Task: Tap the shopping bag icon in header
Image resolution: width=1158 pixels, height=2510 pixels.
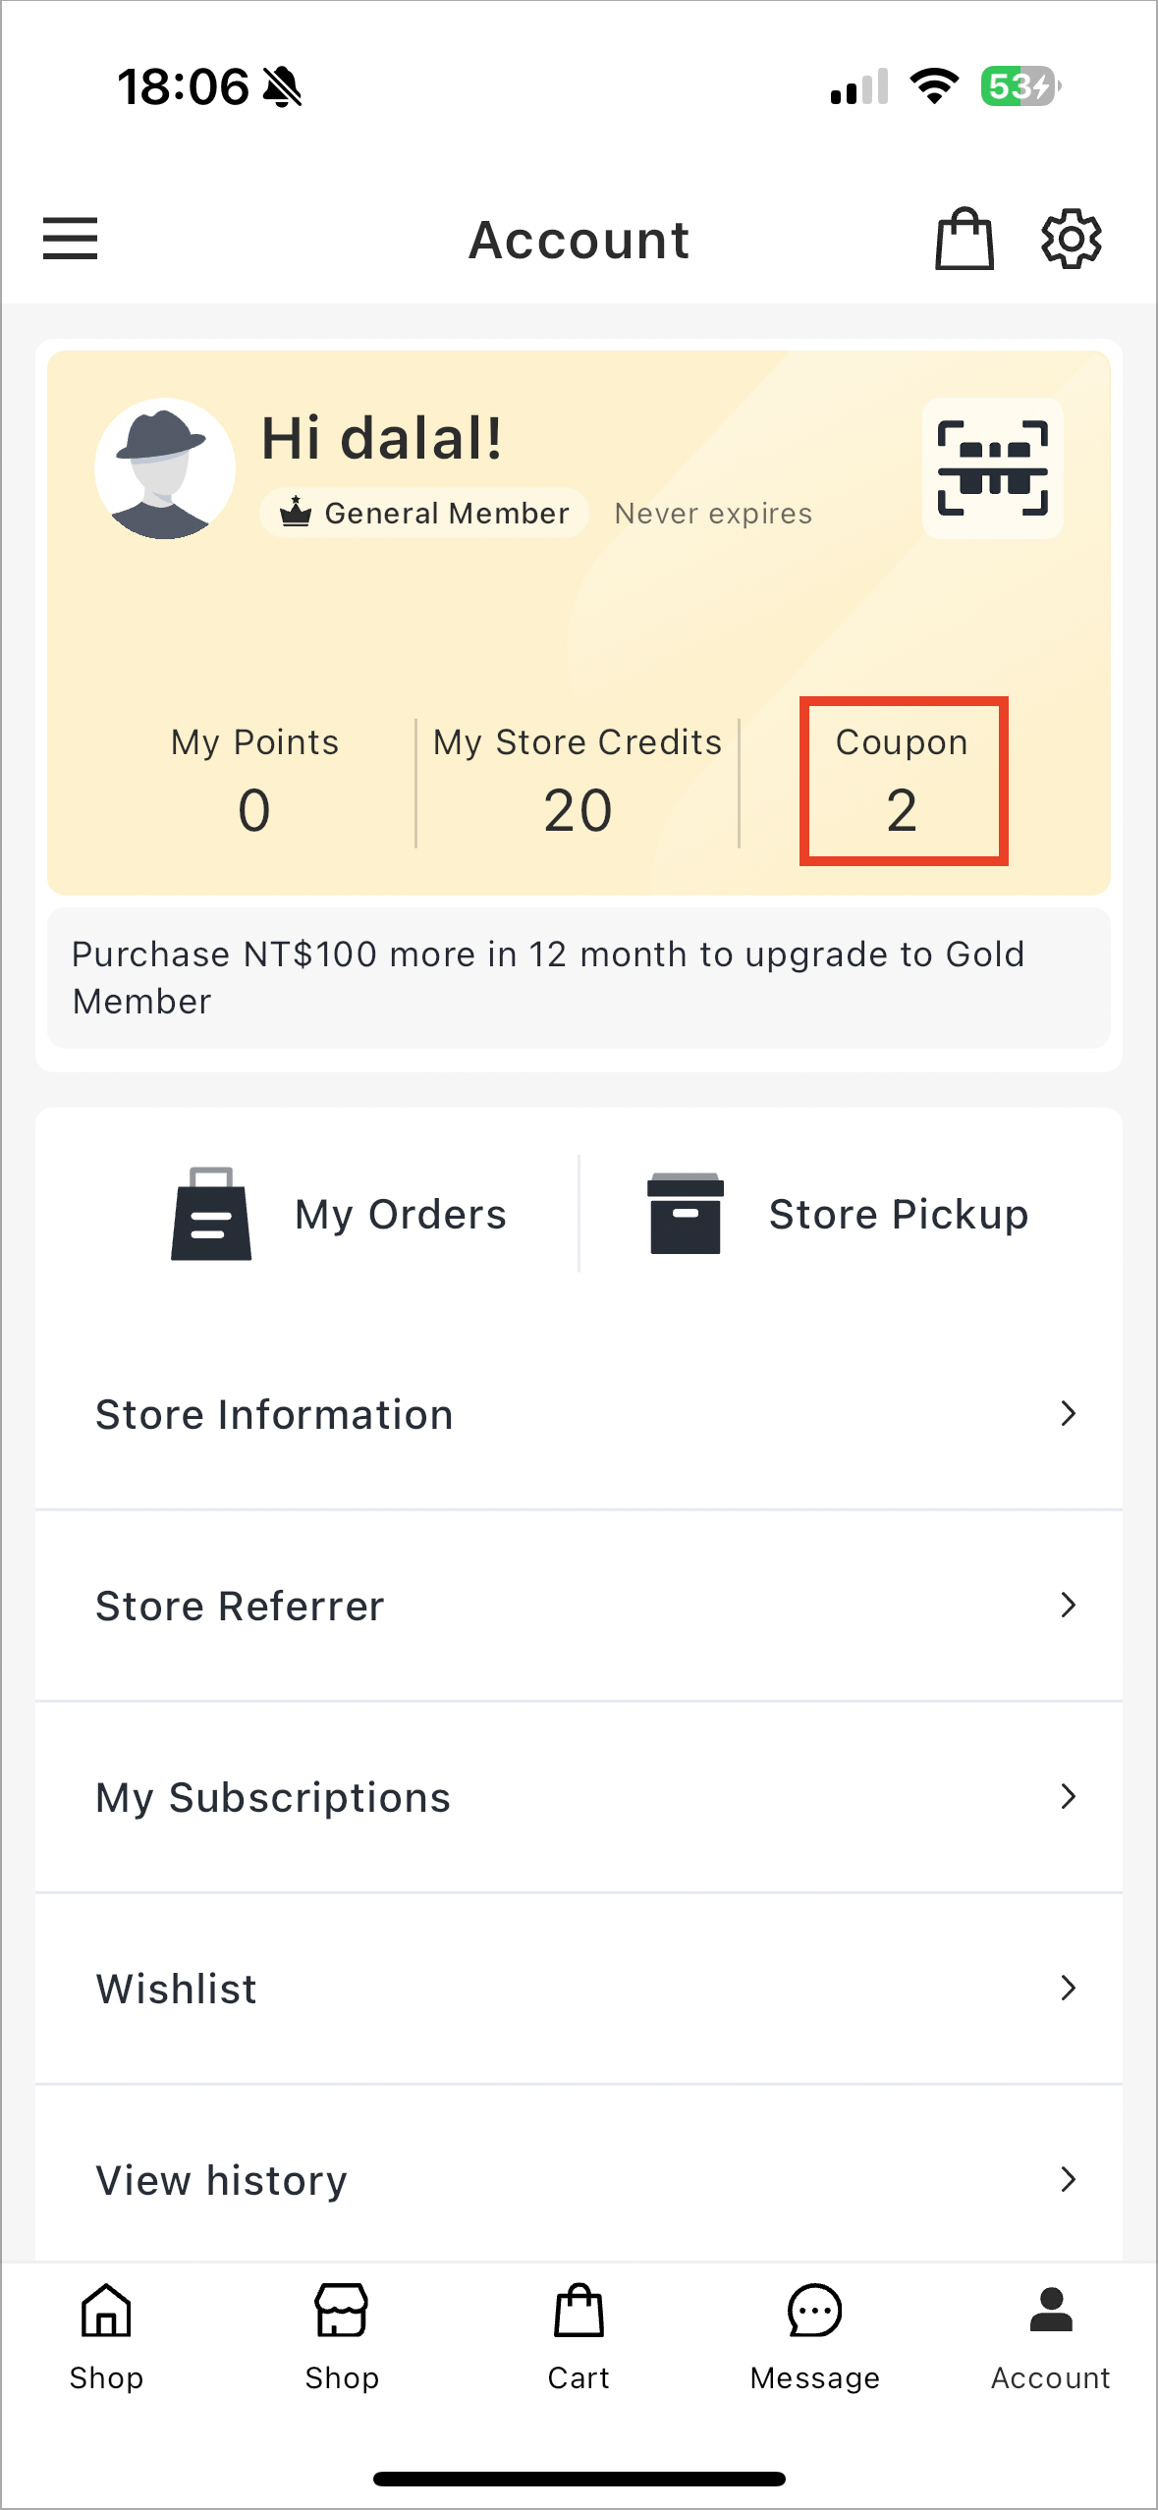Action: [x=964, y=239]
